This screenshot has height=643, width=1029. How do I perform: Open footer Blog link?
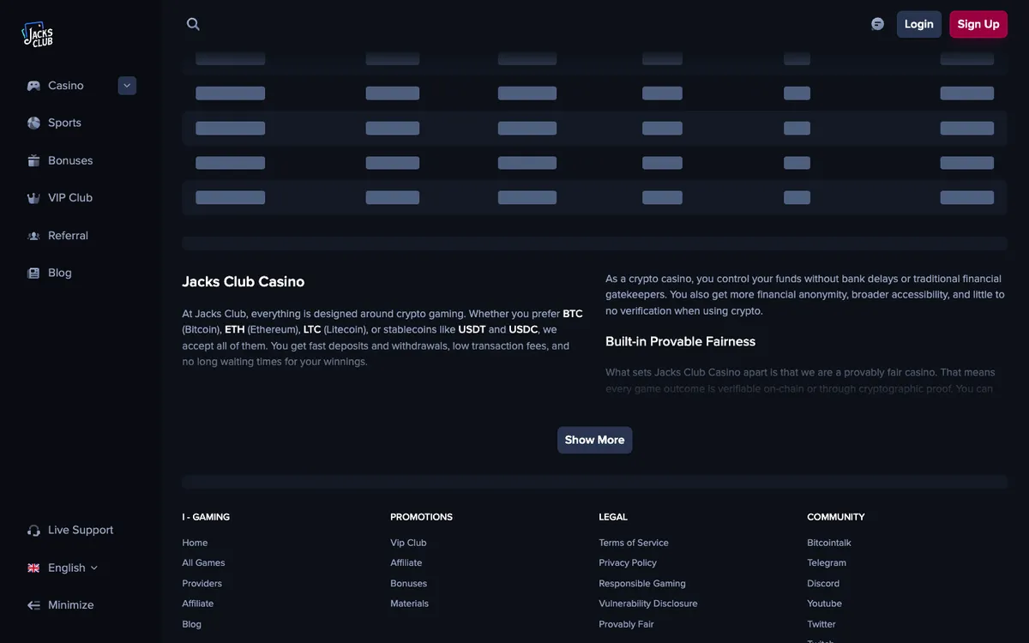191,624
